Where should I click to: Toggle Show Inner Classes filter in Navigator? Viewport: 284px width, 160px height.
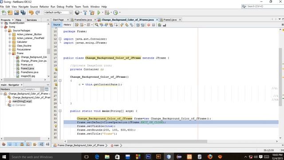28,144
